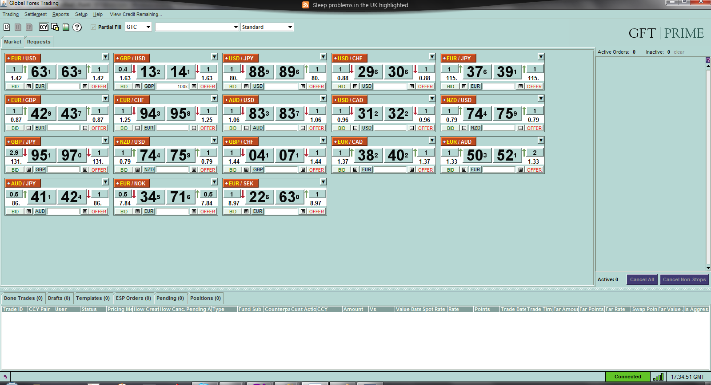Open the green lined-sheet toolbar icon
The image size is (711, 385).
(x=66, y=27)
